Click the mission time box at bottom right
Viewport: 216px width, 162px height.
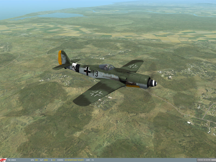point(206,160)
